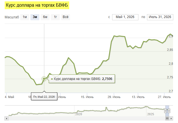Edit the end date field Июль 31, 2026
178x123 pixels.
click(160, 17)
